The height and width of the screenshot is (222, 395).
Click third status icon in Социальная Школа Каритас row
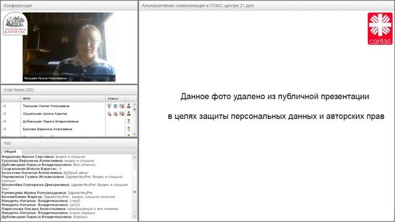click(x=122, y=113)
